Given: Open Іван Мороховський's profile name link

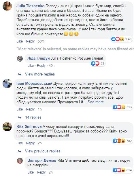Looking at the screenshot, I should pos(34,83).
